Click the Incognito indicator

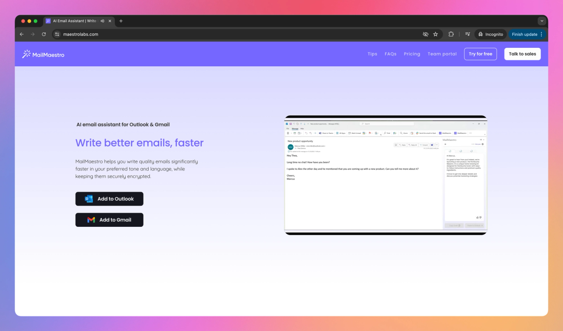[x=490, y=34]
